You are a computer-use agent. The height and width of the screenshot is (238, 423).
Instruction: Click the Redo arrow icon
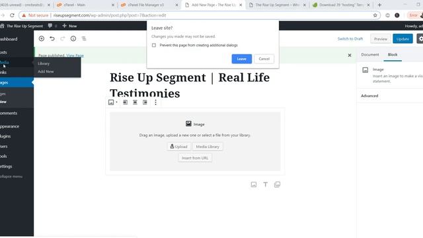pyautogui.click(x=63, y=38)
